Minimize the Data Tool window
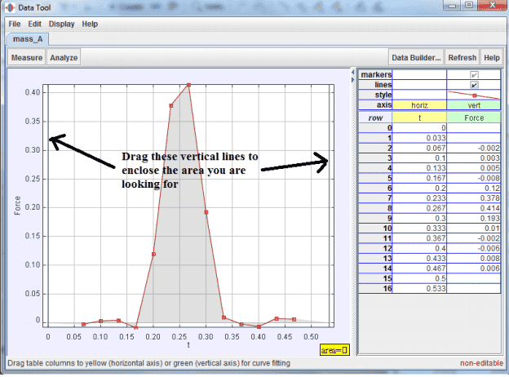 point(450,6)
